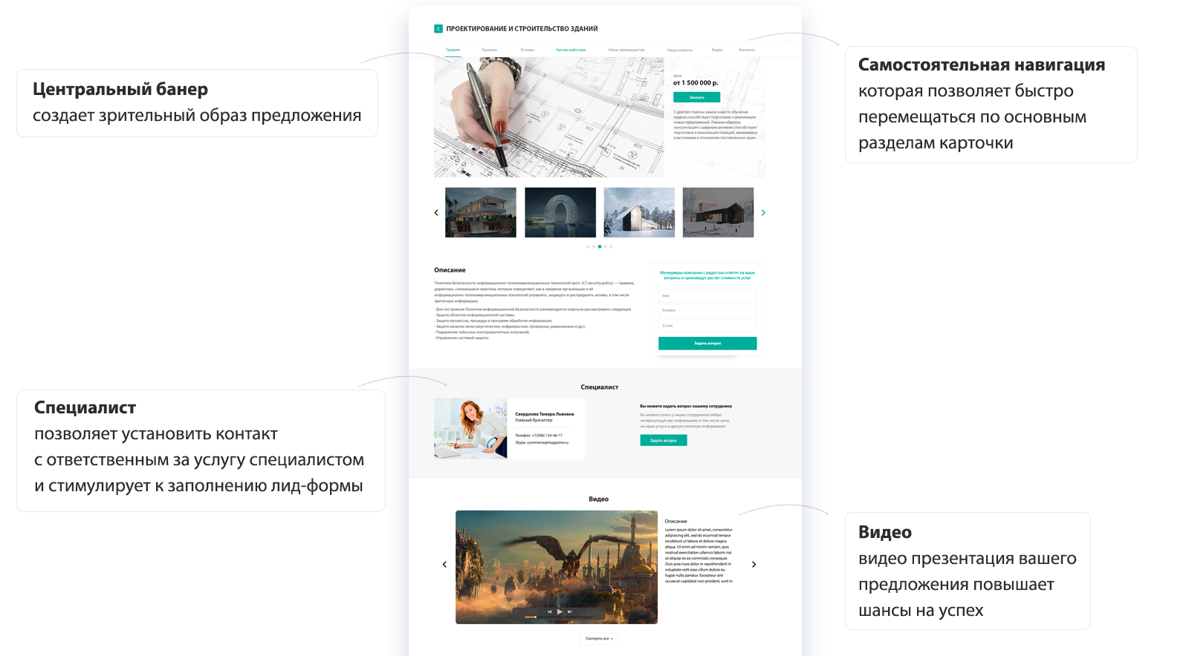The height and width of the screenshot is (656, 1189).
Task: Click the specialist photo
Action: click(x=470, y=428)
